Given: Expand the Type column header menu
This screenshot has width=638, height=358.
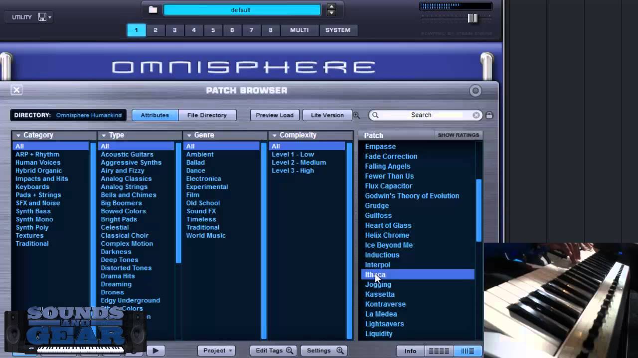Looking at the screenshot, I should (x=104, y=135).
